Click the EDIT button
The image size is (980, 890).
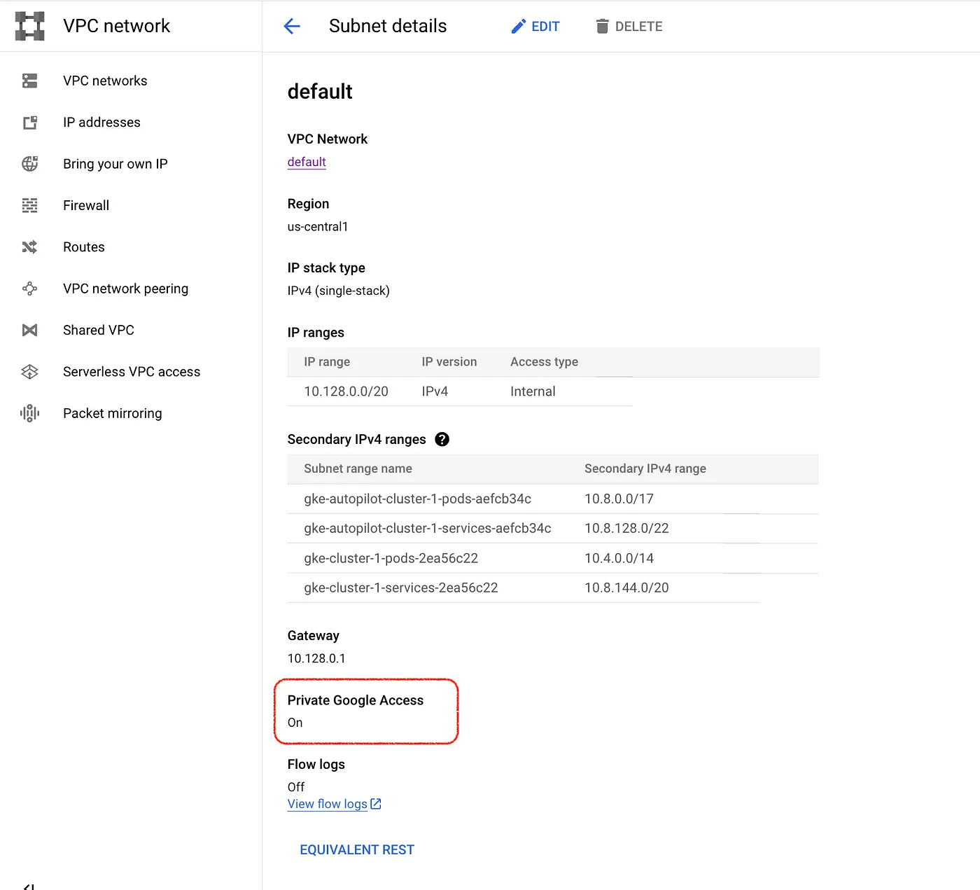(x=535, y=27)
